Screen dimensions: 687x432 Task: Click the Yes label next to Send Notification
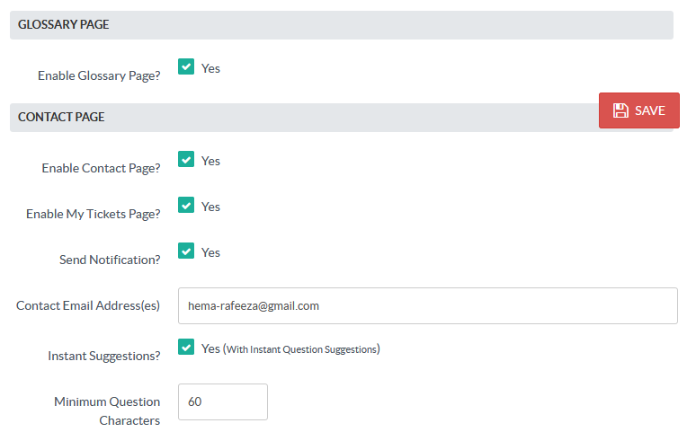[210, 252]
